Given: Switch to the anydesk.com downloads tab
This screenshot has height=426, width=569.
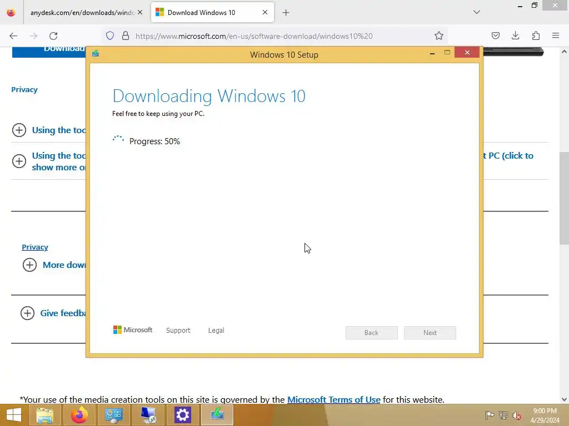Looking at the screenshot, I should click(82, 13).
